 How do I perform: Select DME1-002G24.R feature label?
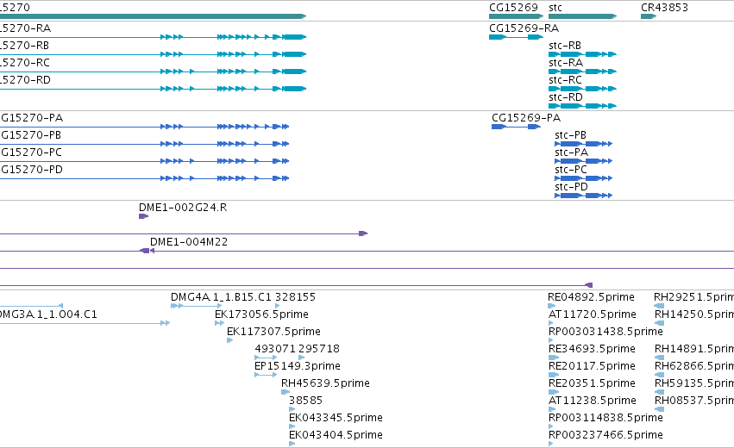point(183,207)
